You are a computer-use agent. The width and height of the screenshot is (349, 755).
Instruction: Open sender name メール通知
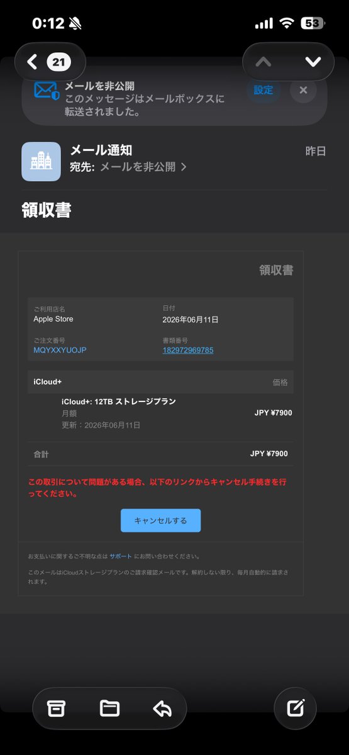101,150
